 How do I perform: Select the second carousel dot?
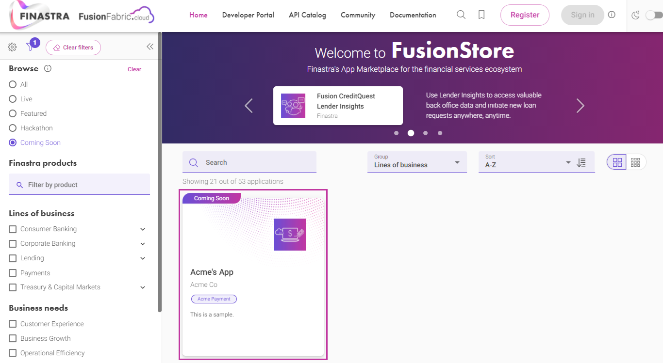411,133
